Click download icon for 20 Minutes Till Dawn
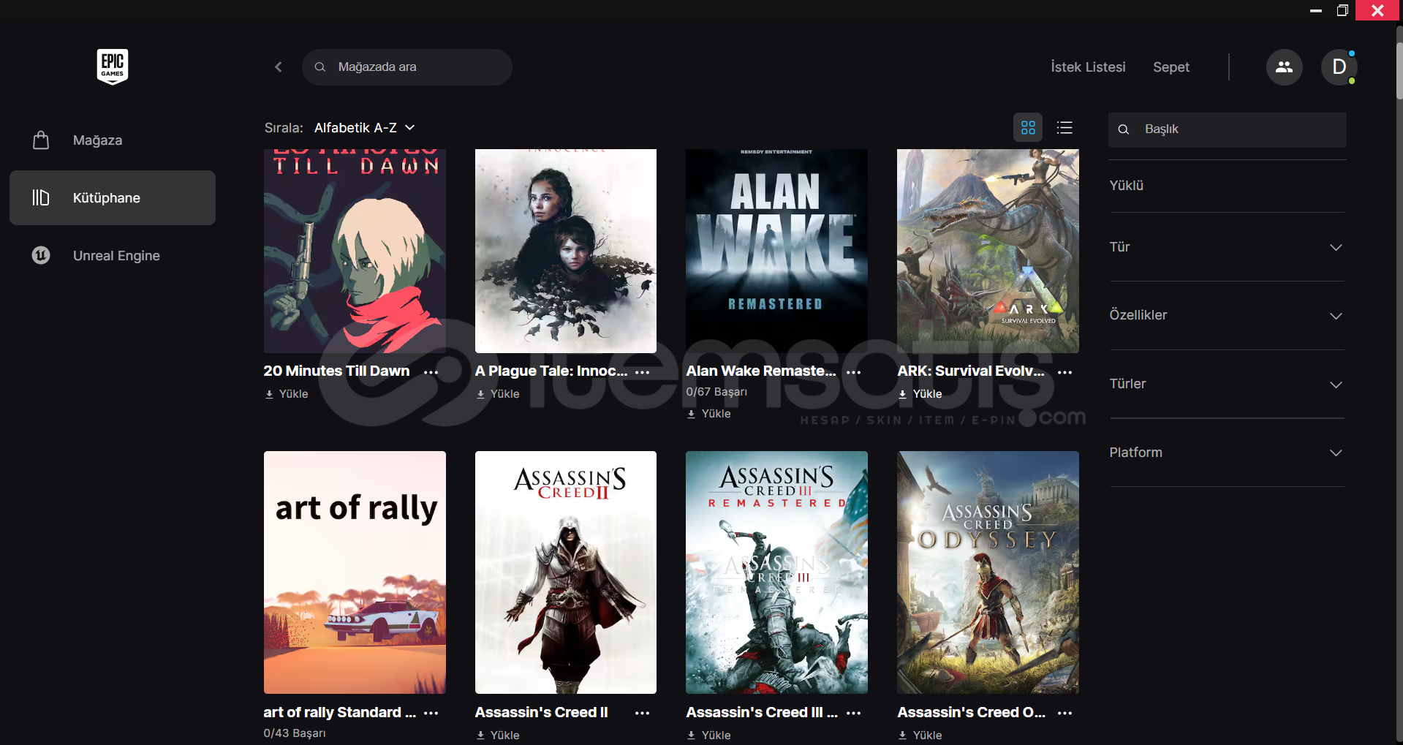Screen dimensions: 1403x745 coord(269,394)
